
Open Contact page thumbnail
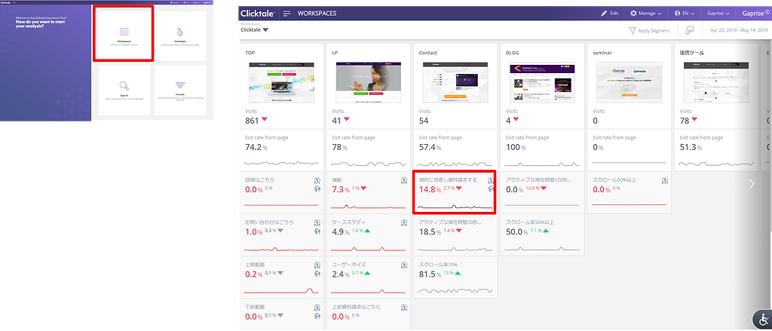point(455,81)
